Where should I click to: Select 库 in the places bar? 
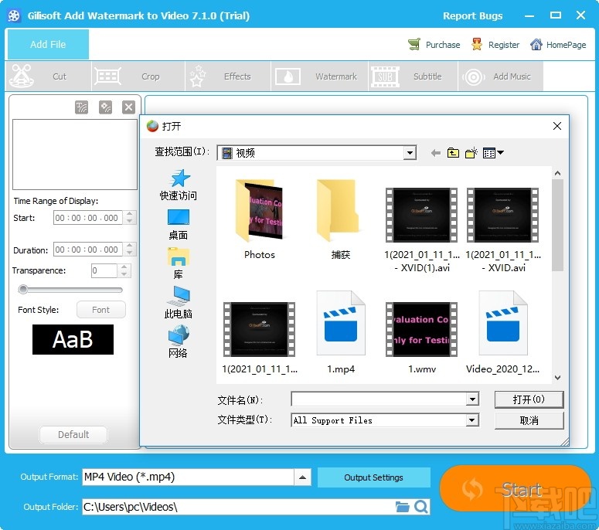179,263
